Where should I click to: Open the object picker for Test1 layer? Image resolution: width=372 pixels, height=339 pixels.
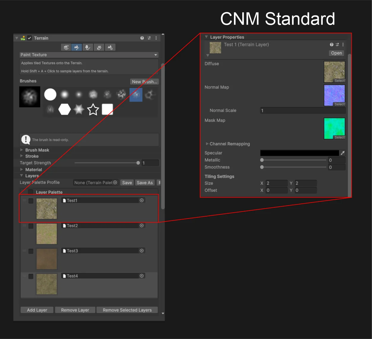coord(142,200)
